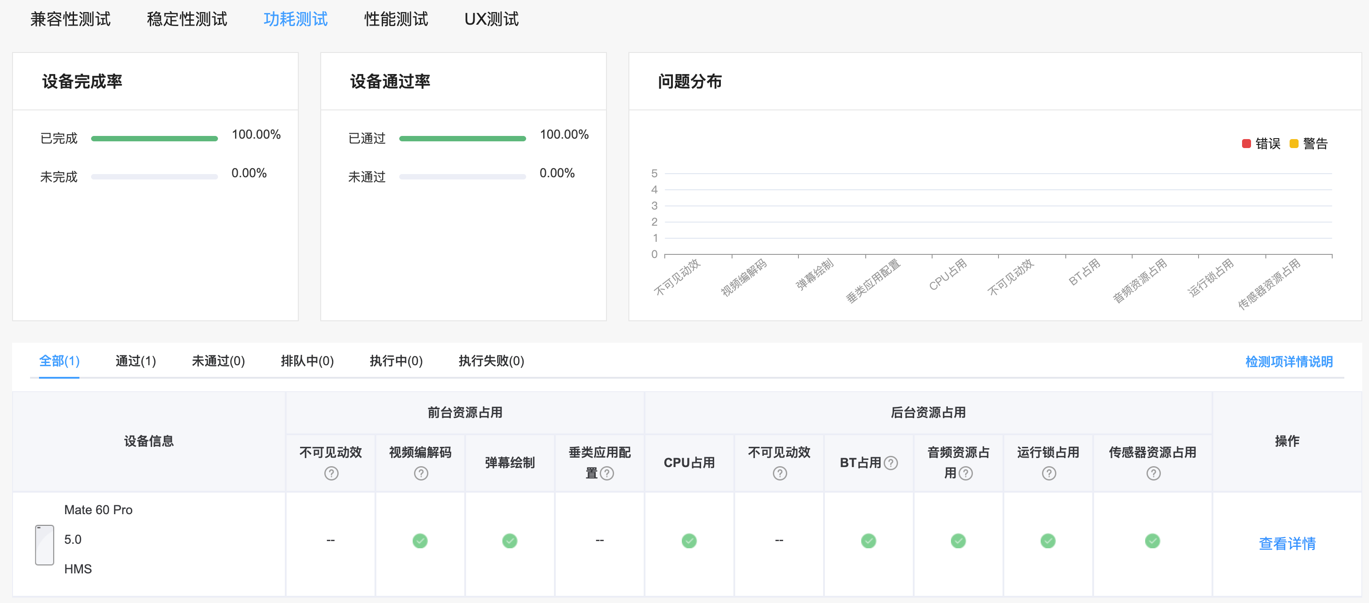Click help icon under front-end 不可见动效
The height and width of the screenshot is (603, 1369).
(x=331, y=473)
